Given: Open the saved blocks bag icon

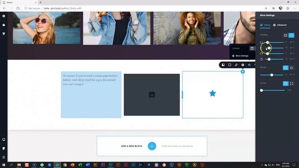Looking at the screenshot, I should point(4,25).
